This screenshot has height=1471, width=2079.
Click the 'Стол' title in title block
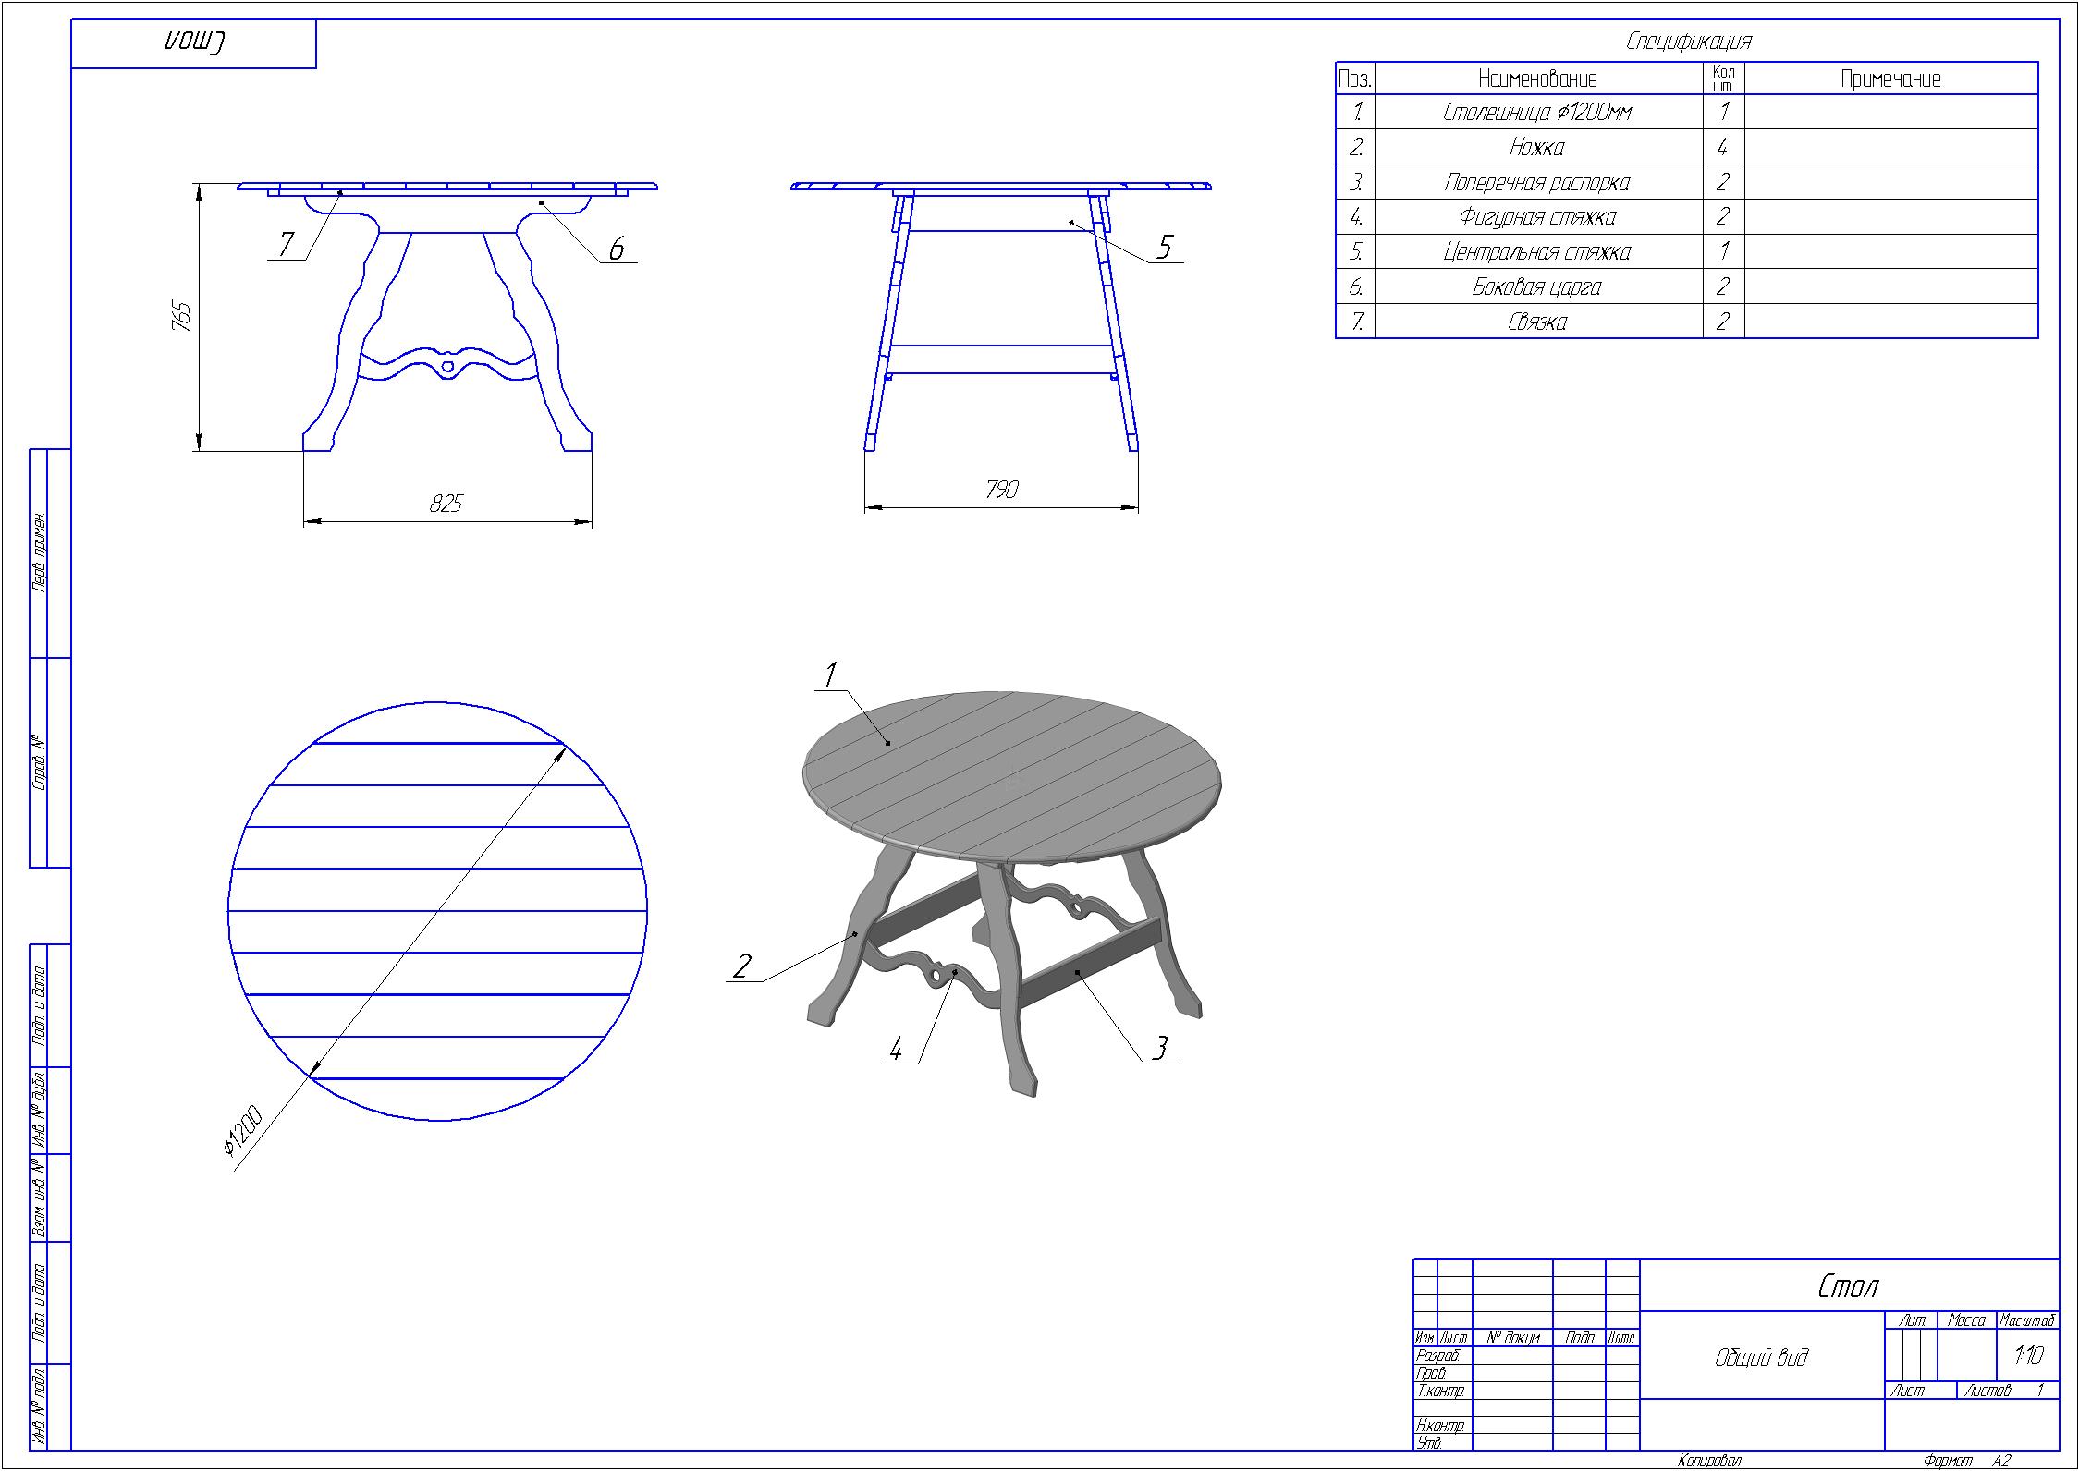click(1848, 1287)
